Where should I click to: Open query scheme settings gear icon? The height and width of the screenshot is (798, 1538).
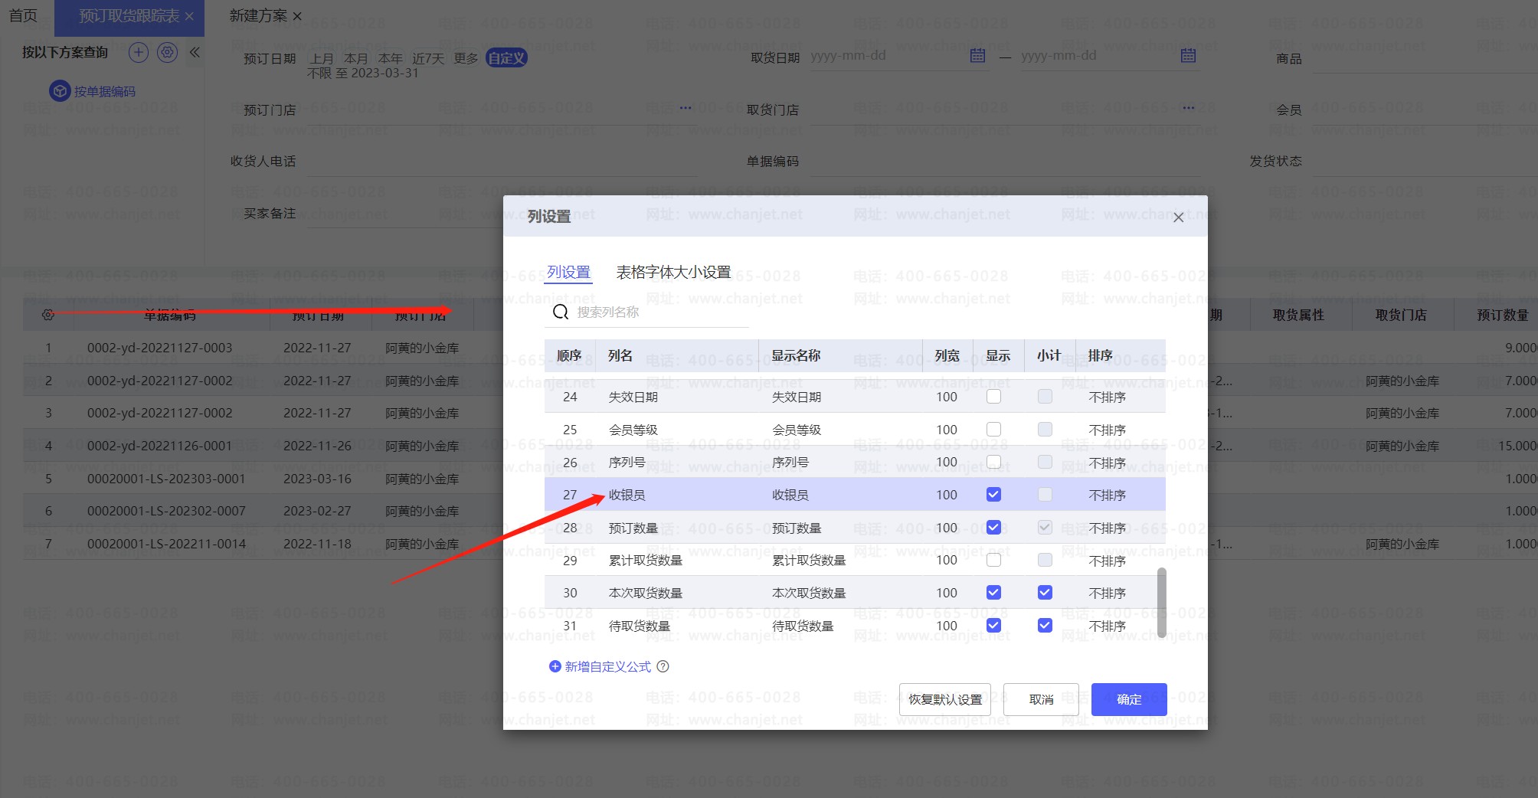[x=167, y=52]
